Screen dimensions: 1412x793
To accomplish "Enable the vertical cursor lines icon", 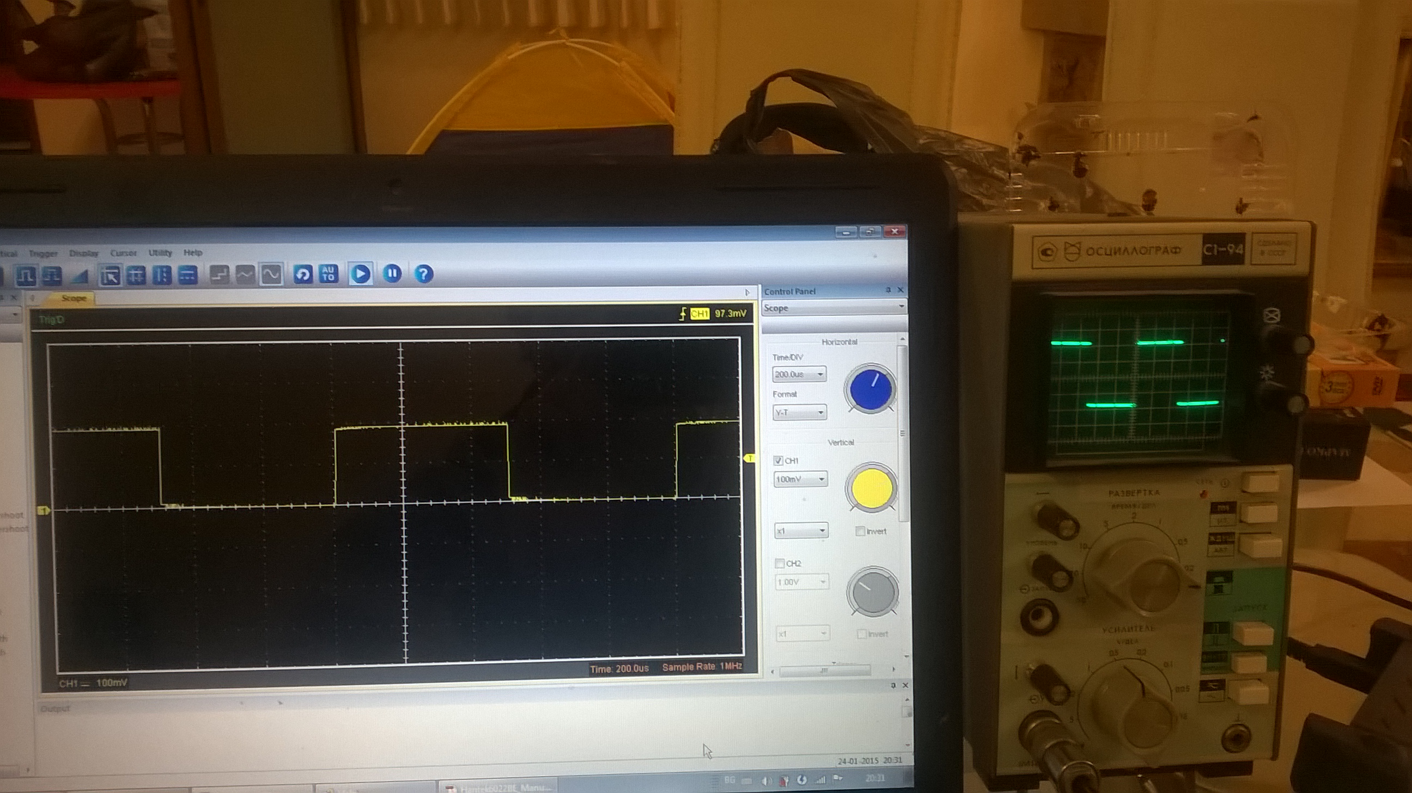I will [162, 275].
